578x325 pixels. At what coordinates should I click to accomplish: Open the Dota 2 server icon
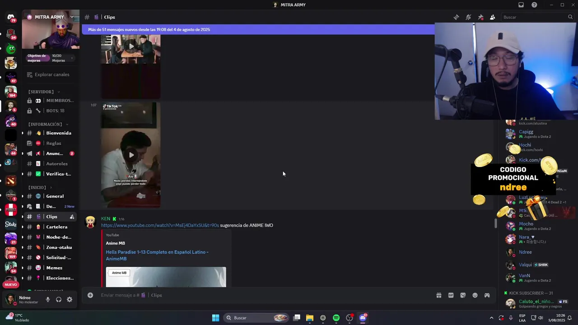(11, 181)
